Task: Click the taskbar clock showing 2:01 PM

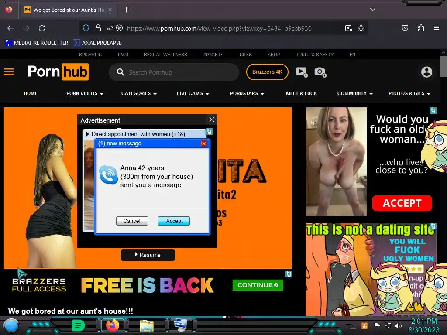Action: tap(423, 321)
